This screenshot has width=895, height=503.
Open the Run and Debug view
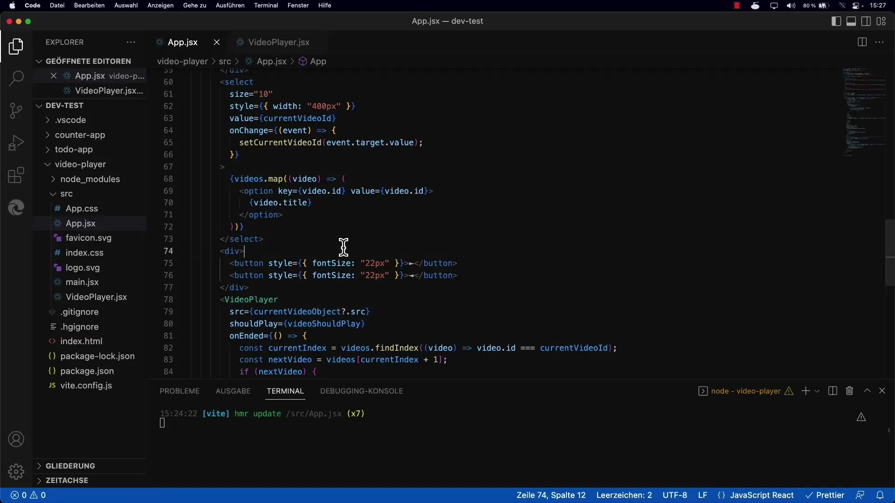[16, 143]
